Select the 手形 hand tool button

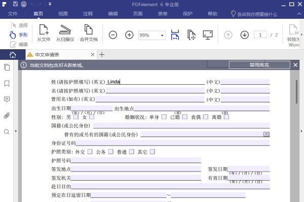[19, 35]
